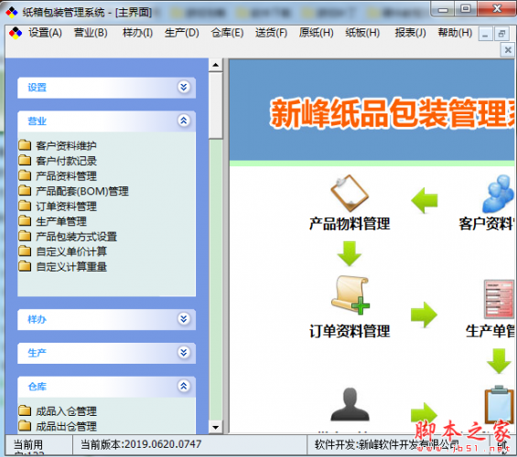The image size is (517, 457).
Task: Click the colorful app logo in the menu bar
Action: click(x=16, y=33)
